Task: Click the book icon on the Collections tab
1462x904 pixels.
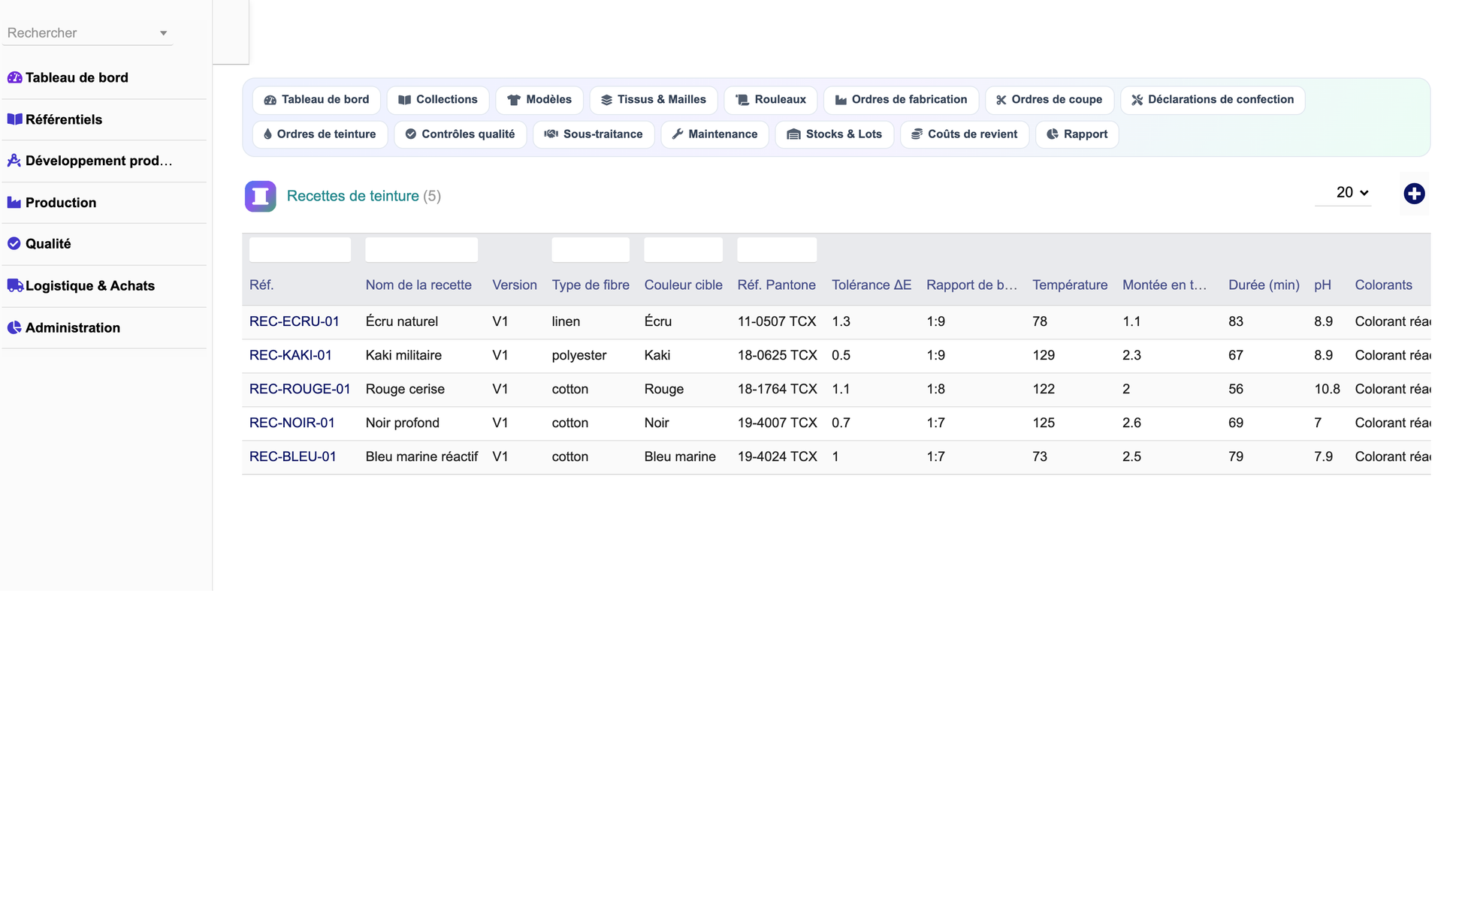Action: pos(404,100)
